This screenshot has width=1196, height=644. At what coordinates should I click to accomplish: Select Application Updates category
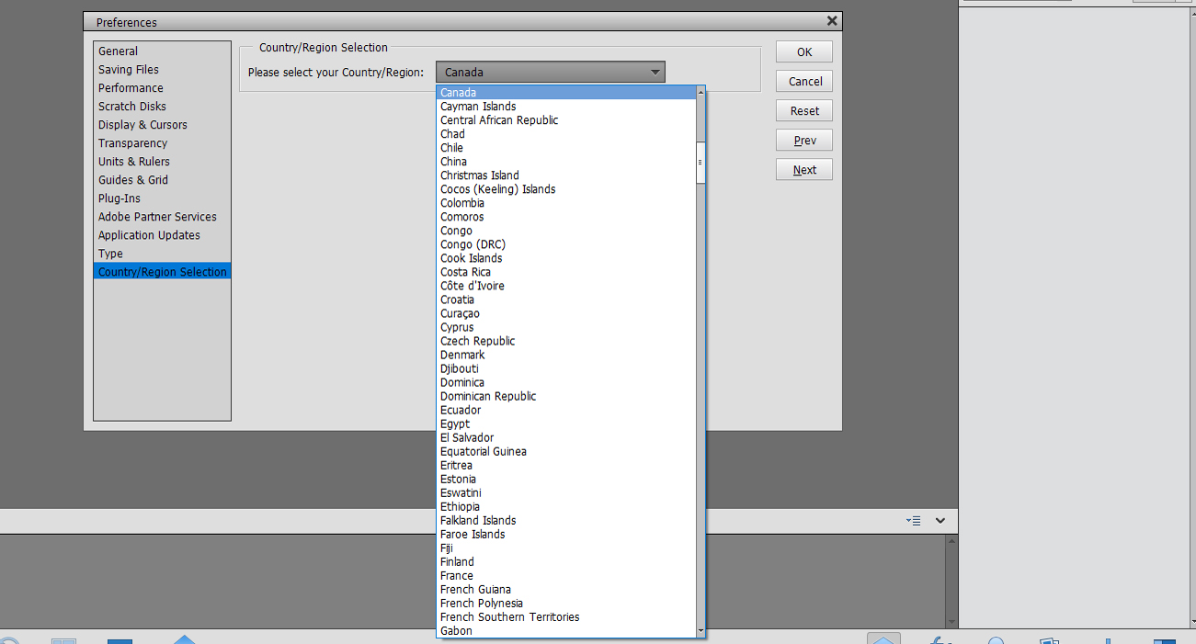coord(162,234)
